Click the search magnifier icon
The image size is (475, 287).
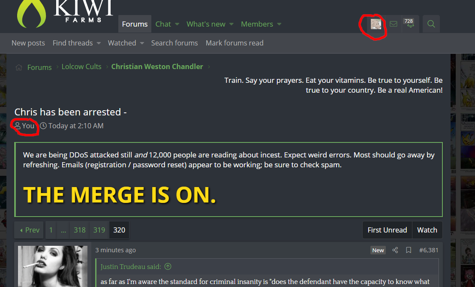(x=431, y=24)
